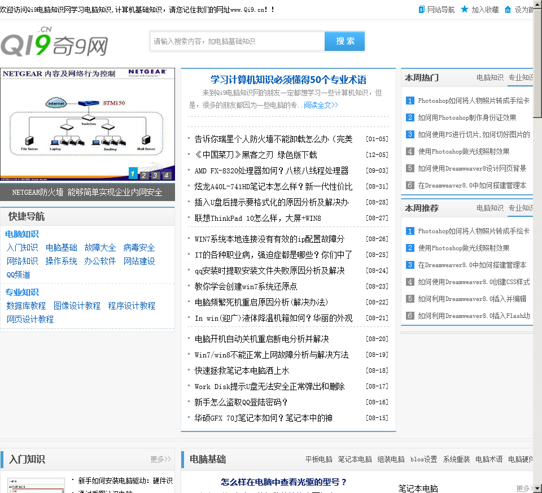The width and height of the screenshot is (542, 493).
Task: Open 电脑频繁死机重启原因分析 article
Action: click(261, 302)
